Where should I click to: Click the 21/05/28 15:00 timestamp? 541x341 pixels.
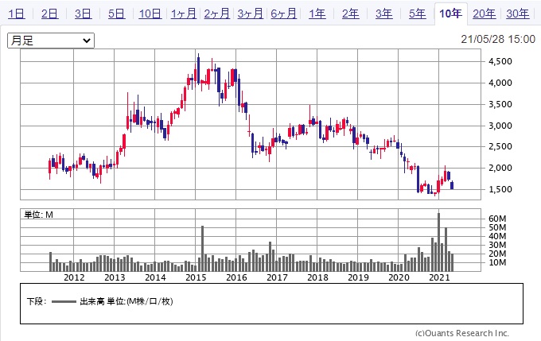point(498,39)
